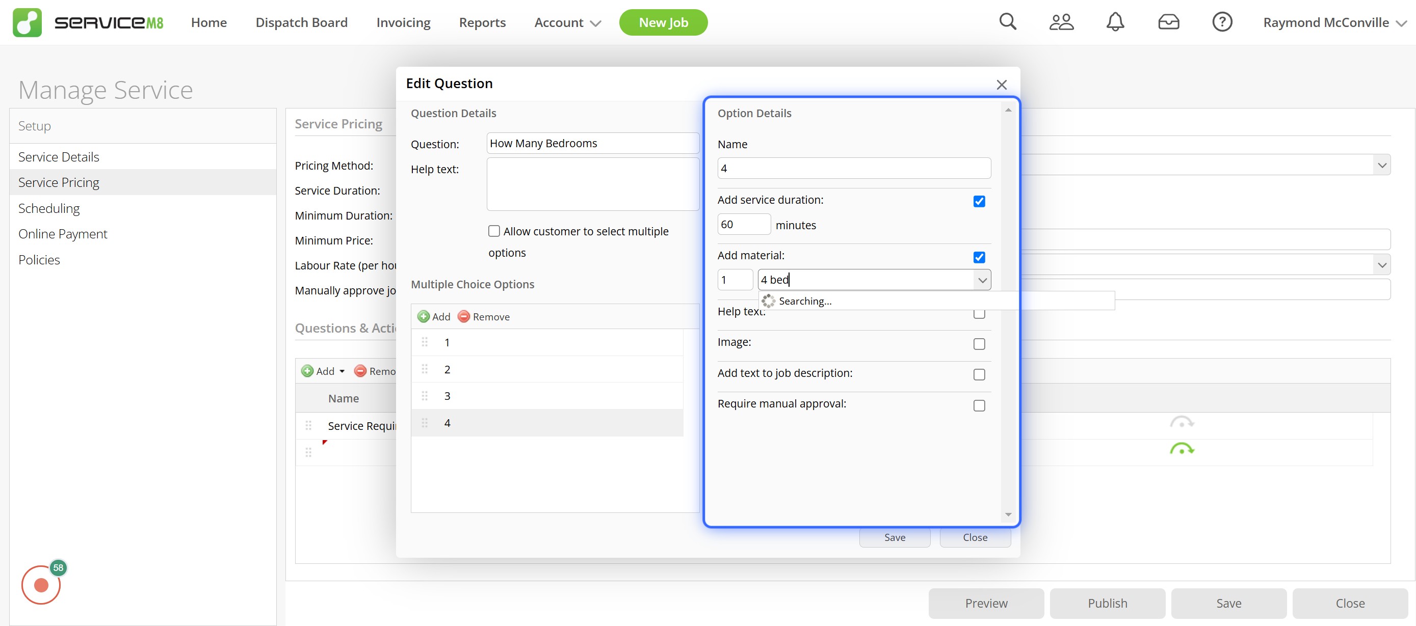Viewport: 1416px width, 626px height.
Task: Click the Publish button
Action: point(1107,603)
